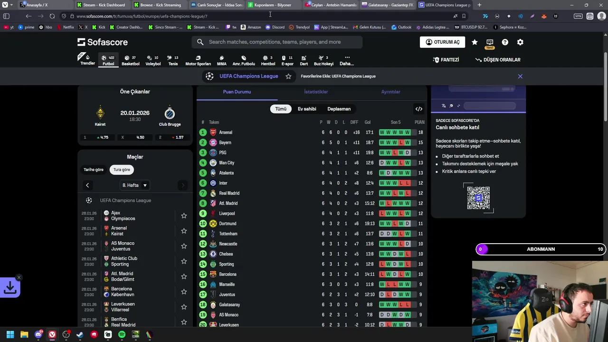
Task: Open Spotify from the taskbar
Action: [122, 334]
